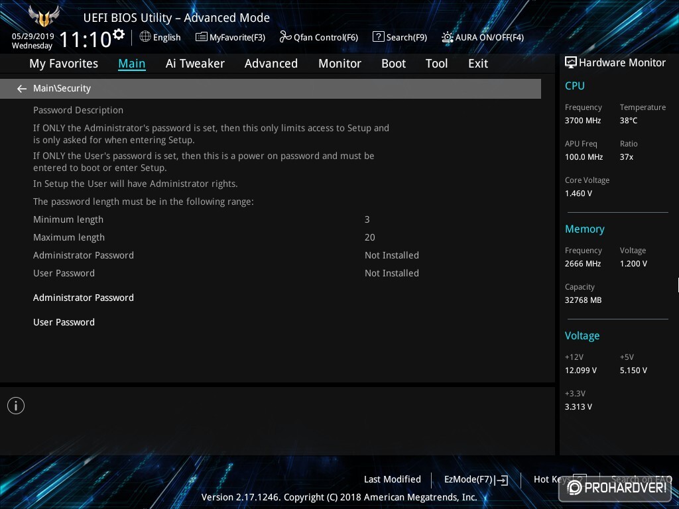Viewport: 679px width, 509px height.
Task: Click User Password Not Installed status
Action: click(391, 273)
